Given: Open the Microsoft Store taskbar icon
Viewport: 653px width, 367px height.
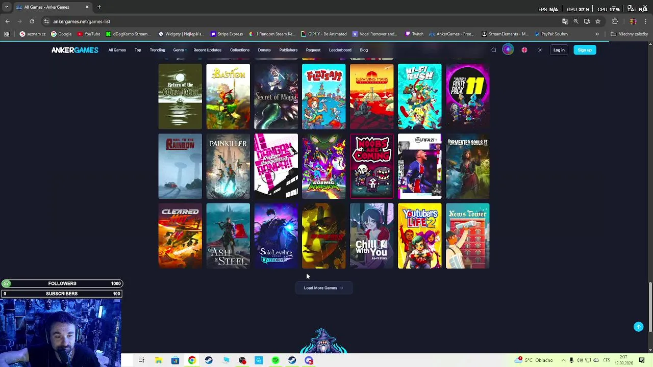Looking at the screenshot, I should pyautogui.click(x=175, y=360).
